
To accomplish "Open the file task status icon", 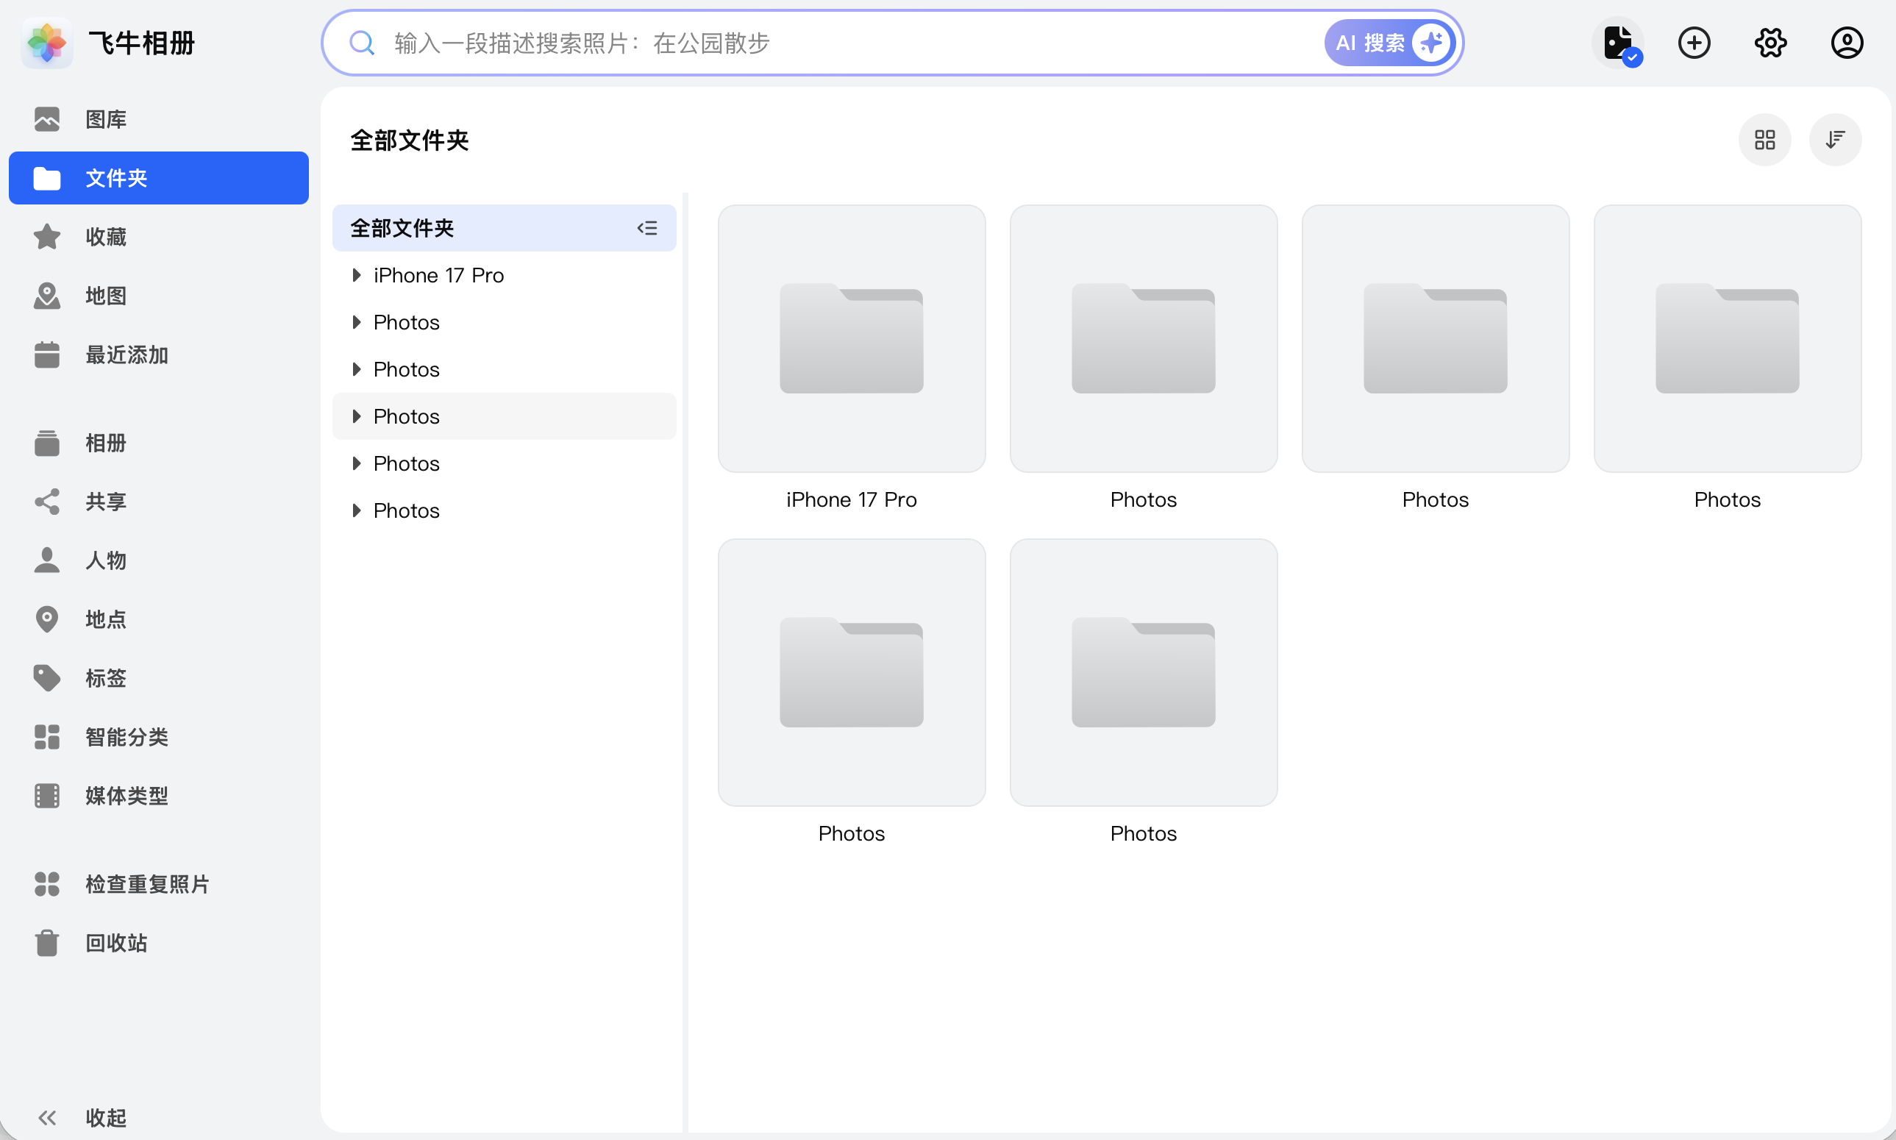I will (1618, 43).
